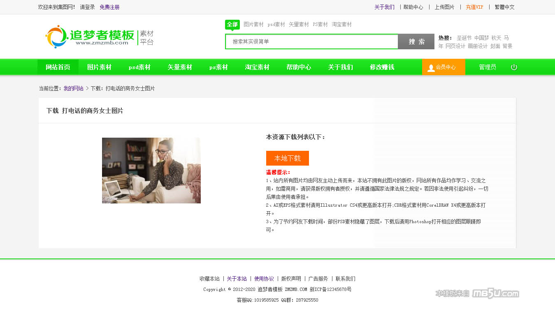Click the power logout icon in navbar
555x316 pixels.
coord(514,67)
